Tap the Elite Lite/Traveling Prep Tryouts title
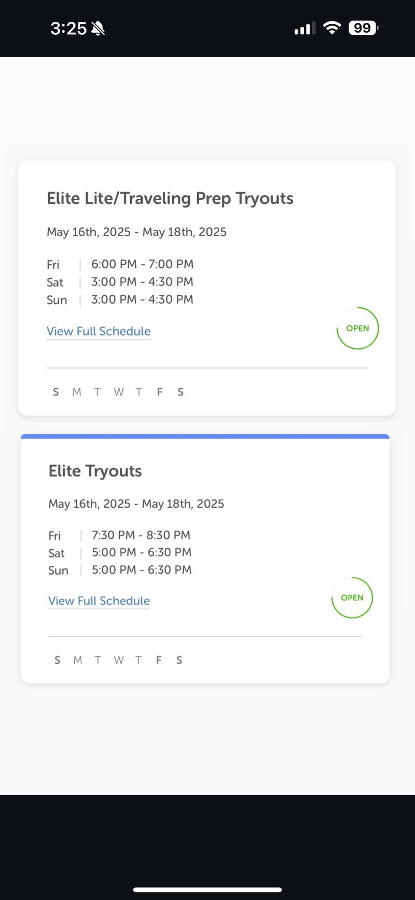The width and height of the screenshot is (415, 900). click(170, 198)
